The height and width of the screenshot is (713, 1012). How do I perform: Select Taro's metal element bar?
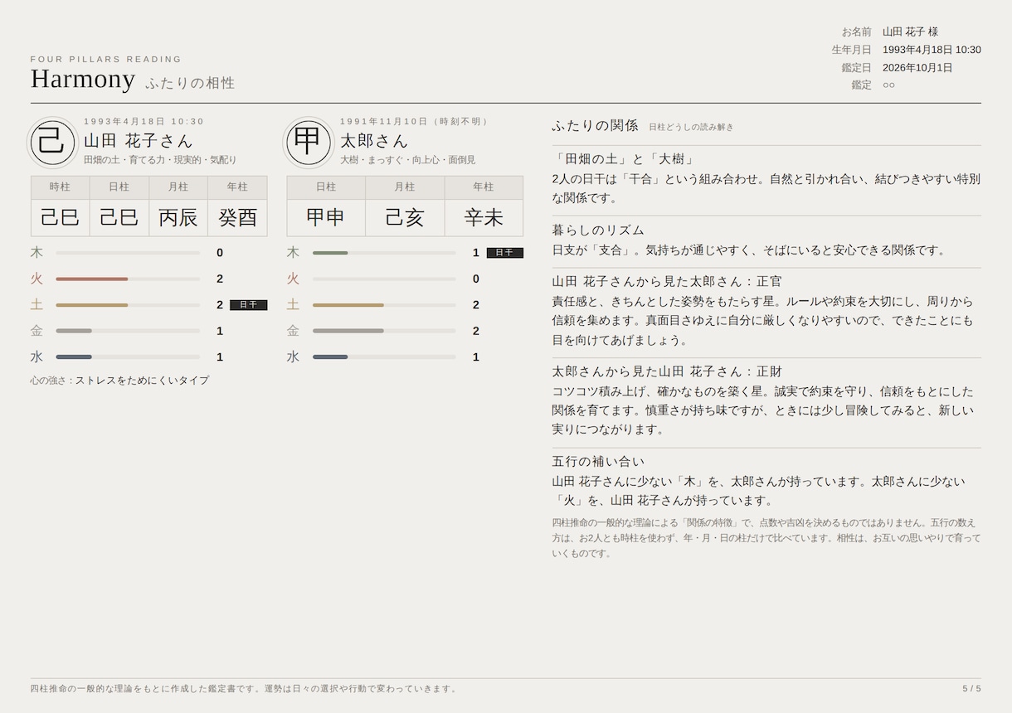(384, 331)
